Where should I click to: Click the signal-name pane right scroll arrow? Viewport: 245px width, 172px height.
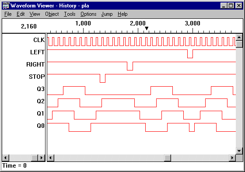(x=42, y=158)
